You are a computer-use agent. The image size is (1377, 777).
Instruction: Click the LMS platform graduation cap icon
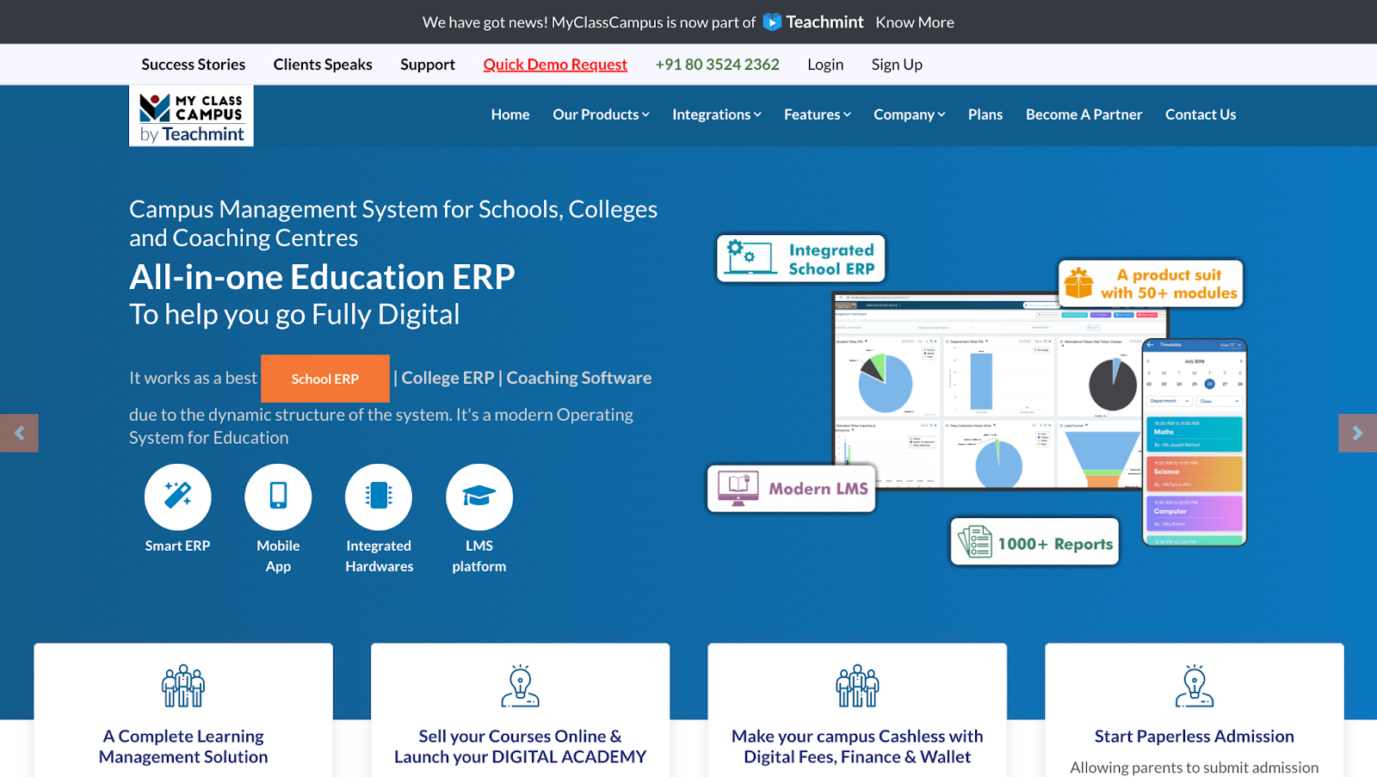pos(479,496)
